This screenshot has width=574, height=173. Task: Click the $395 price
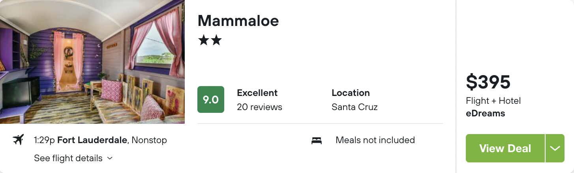pyautogui.click(x=488, y=82)
